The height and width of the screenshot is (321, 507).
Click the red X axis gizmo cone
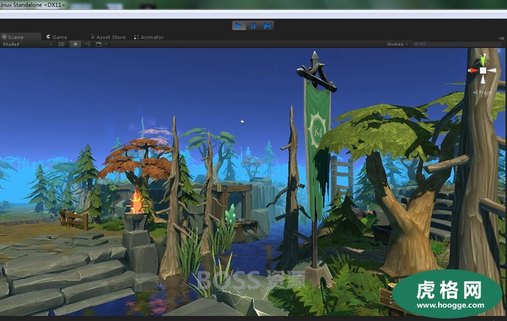474,70
